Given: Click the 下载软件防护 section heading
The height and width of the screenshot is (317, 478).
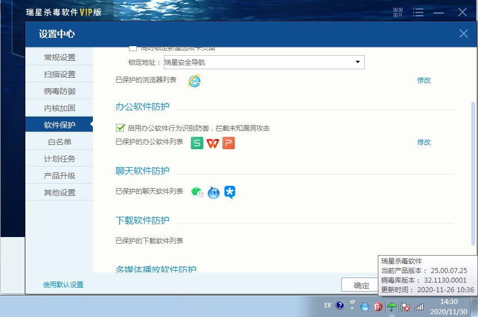Looking at the screenshot, I should pyautogui.click(x=142, y=220).
